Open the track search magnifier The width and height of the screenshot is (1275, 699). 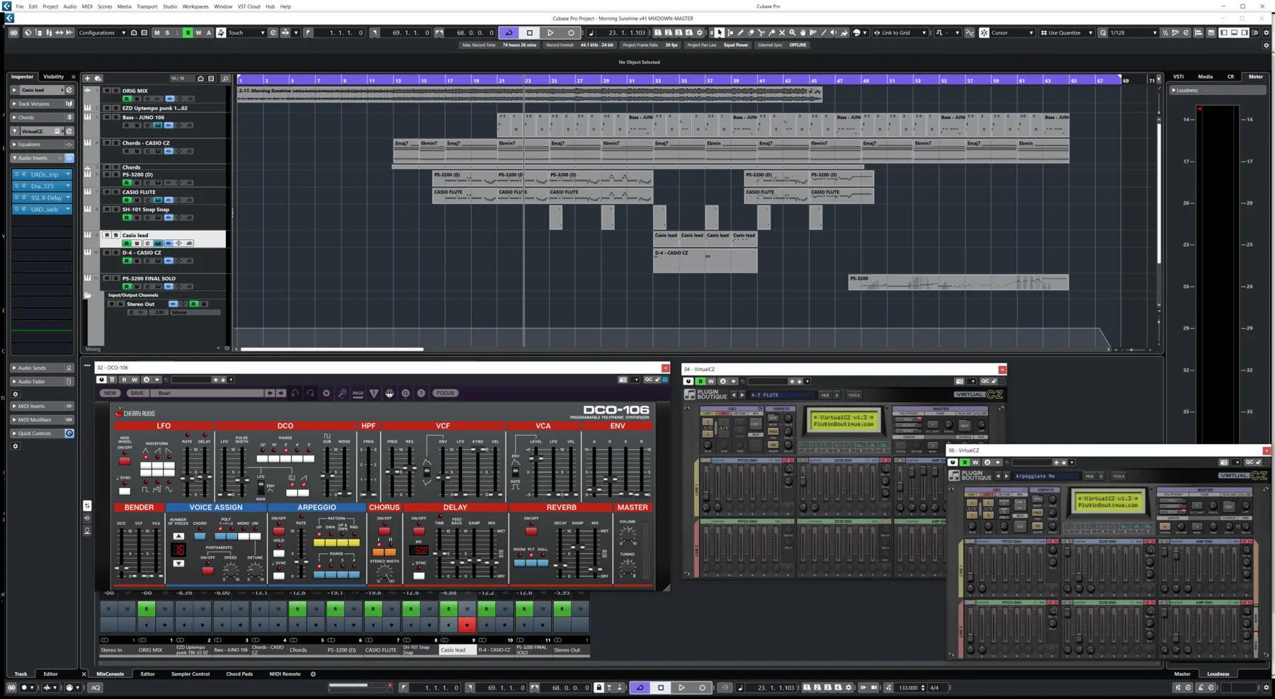coord(225,79)
